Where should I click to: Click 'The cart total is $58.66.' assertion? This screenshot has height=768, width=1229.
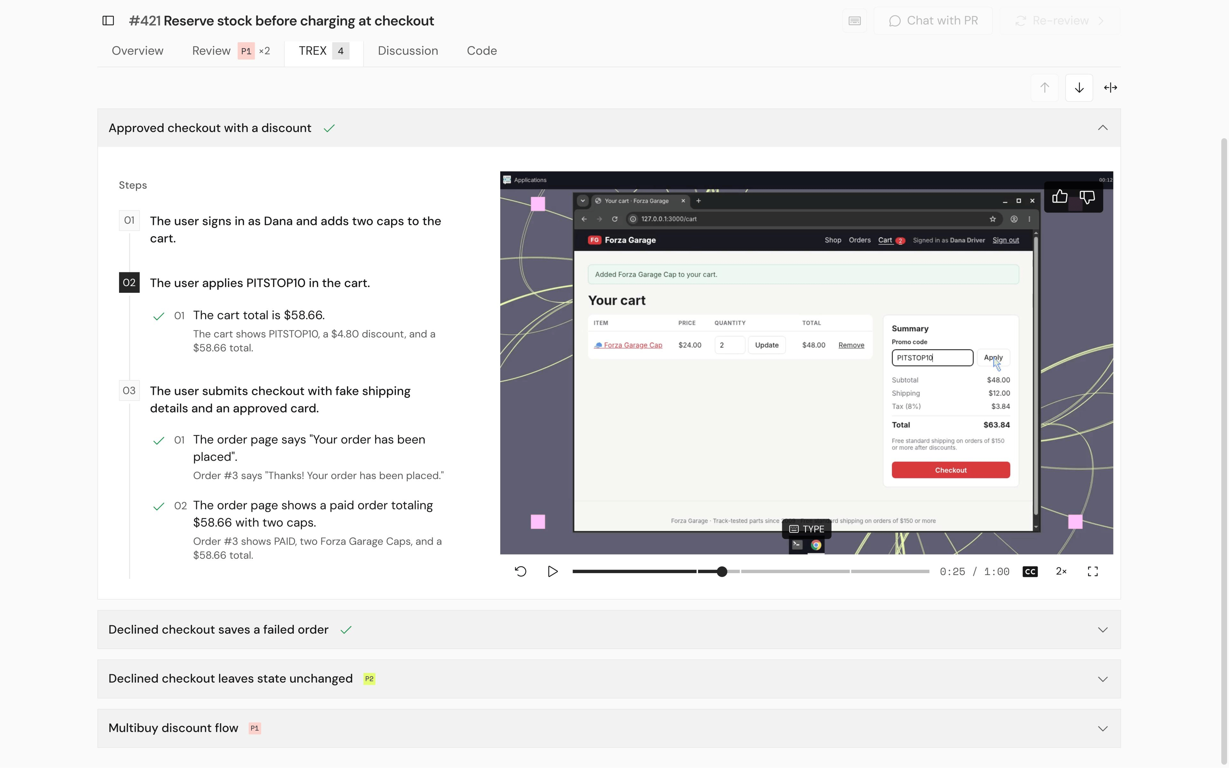tap(259, 316)
